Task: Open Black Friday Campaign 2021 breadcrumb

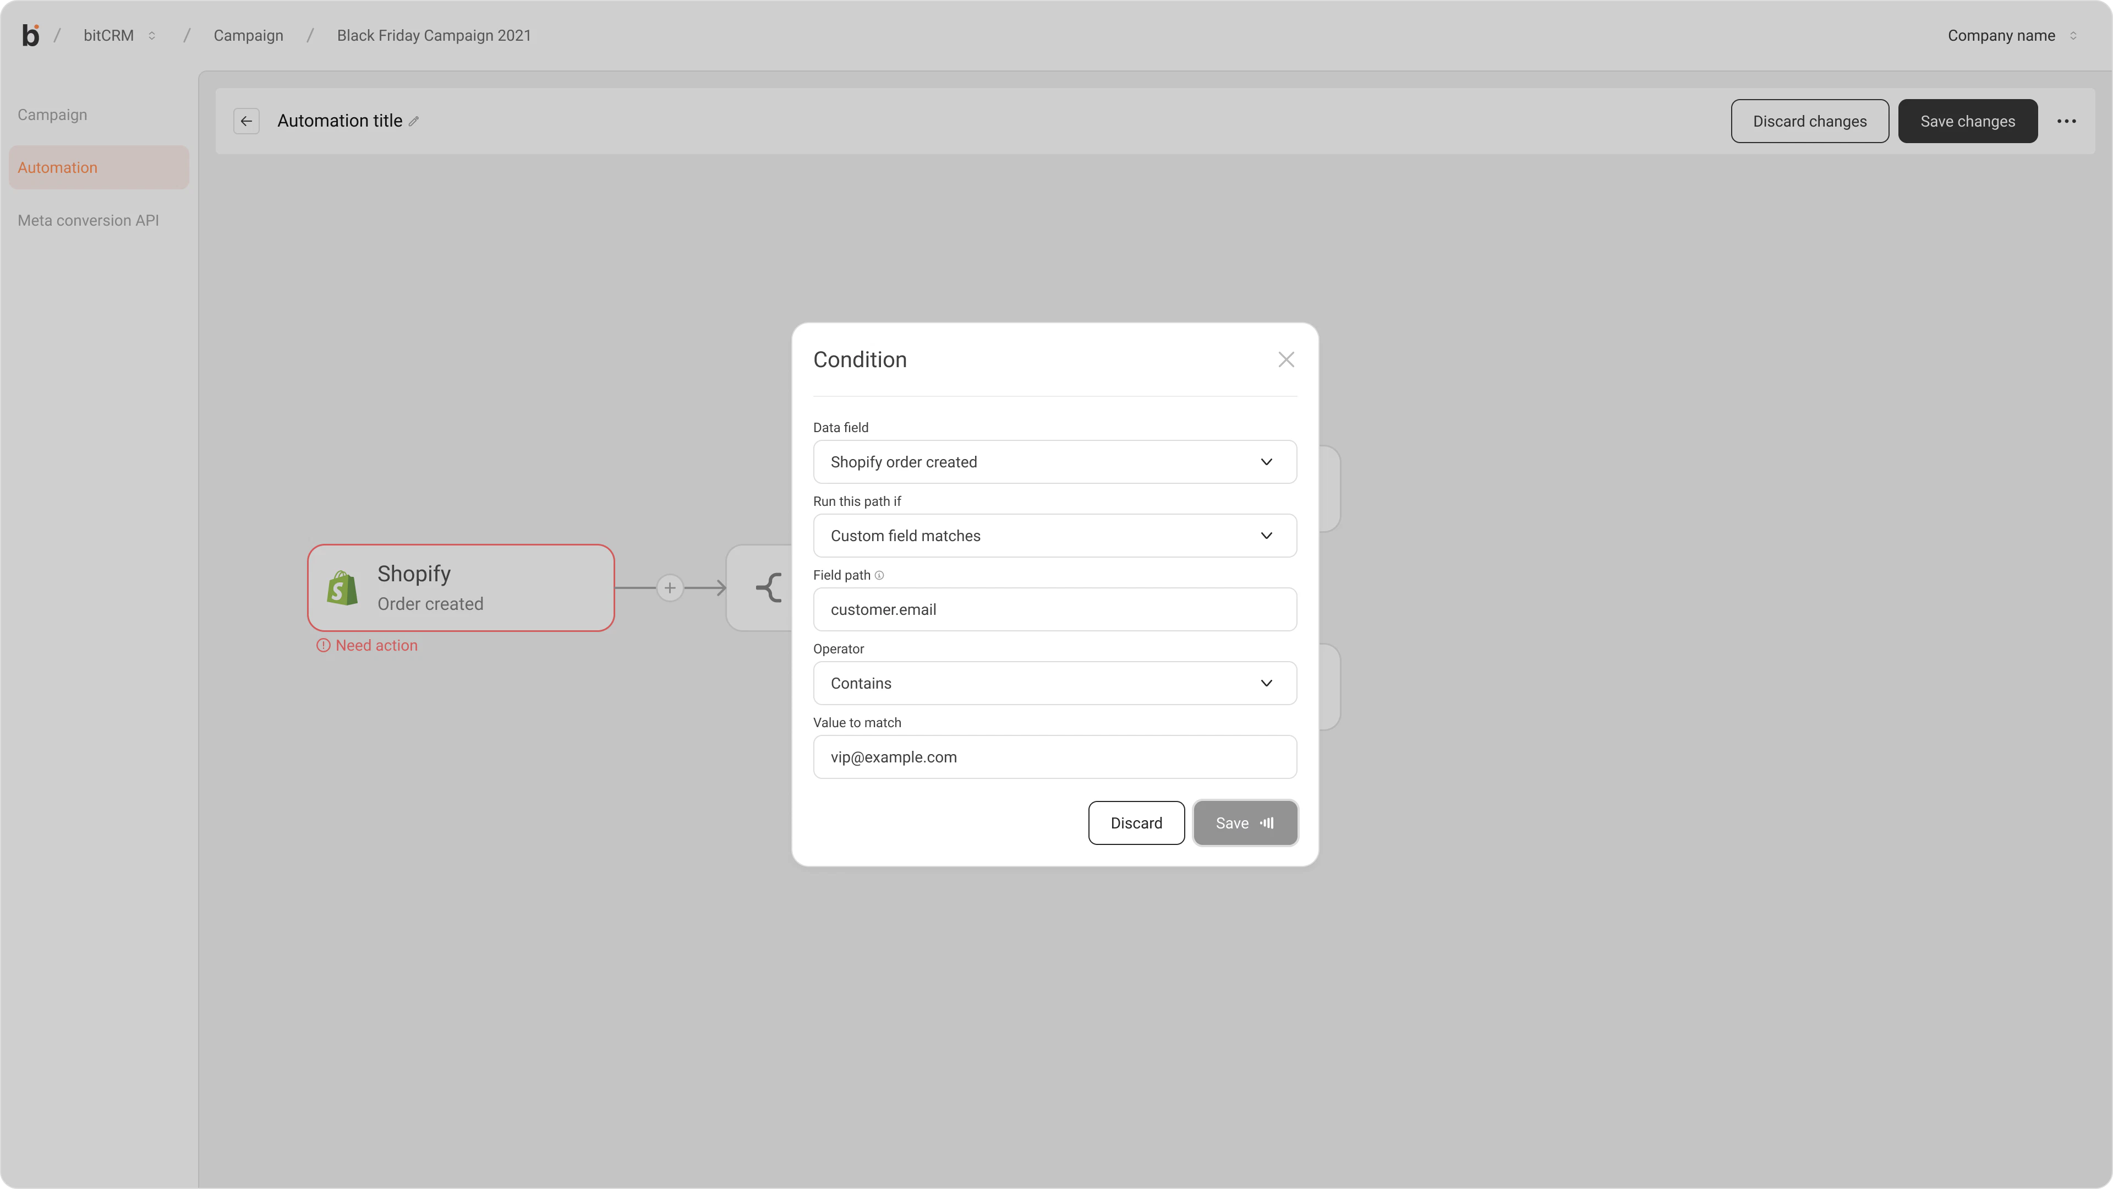Action: (434, 35)
